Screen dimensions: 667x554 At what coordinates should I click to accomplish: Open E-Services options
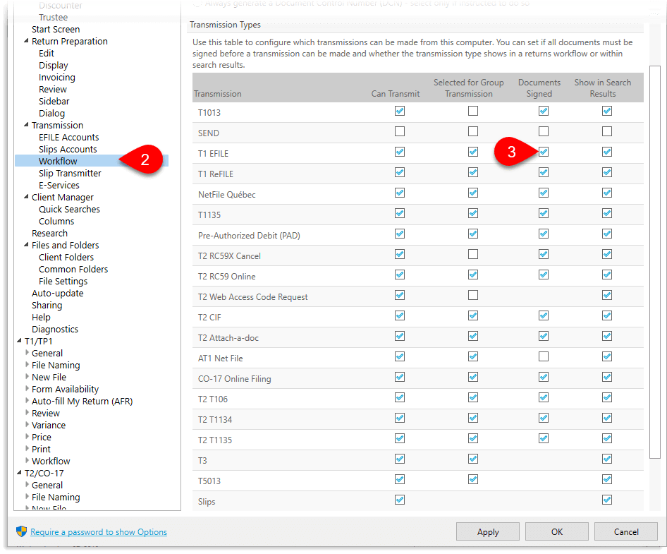59,185
